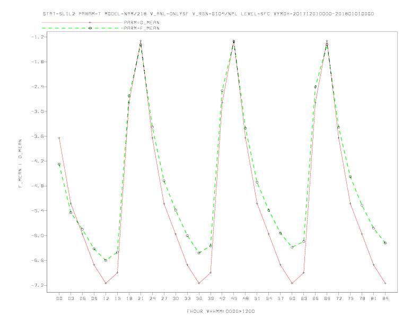Click the red O_MEAN legend line sample
Viewport: 420px width, 325px height.
pyautogui.click(x=82, y=22)
